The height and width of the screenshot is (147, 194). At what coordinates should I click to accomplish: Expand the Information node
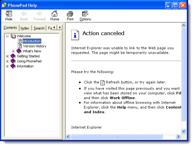coord(7,66)
